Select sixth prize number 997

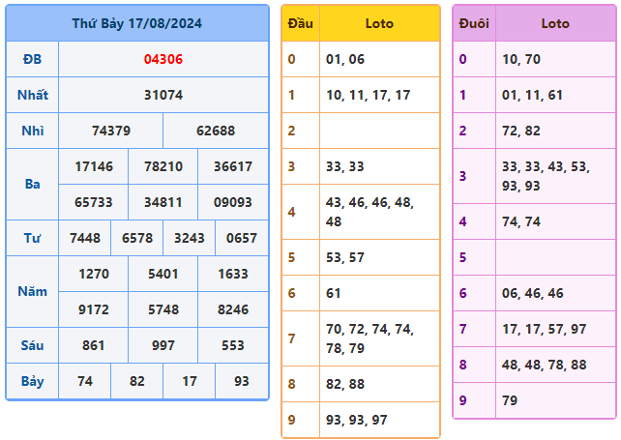pyautogui.click(x=163, y=345)
